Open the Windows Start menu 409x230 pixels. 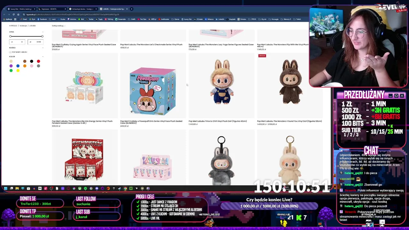coord(5,188)
